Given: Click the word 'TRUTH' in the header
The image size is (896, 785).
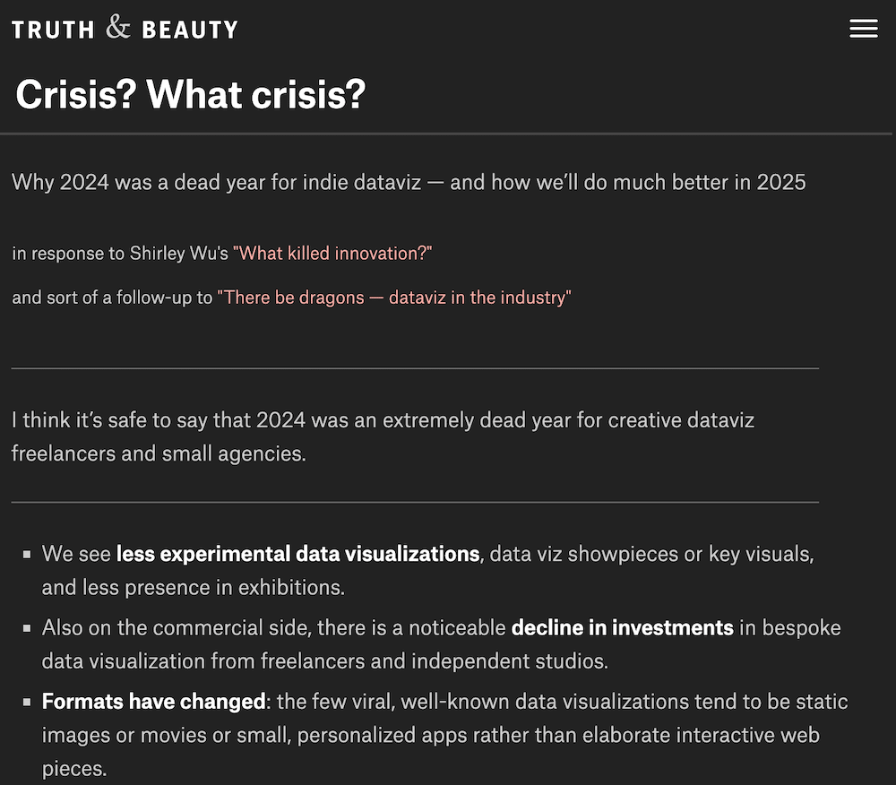Looking at the screenshot, I should (53, 30).
